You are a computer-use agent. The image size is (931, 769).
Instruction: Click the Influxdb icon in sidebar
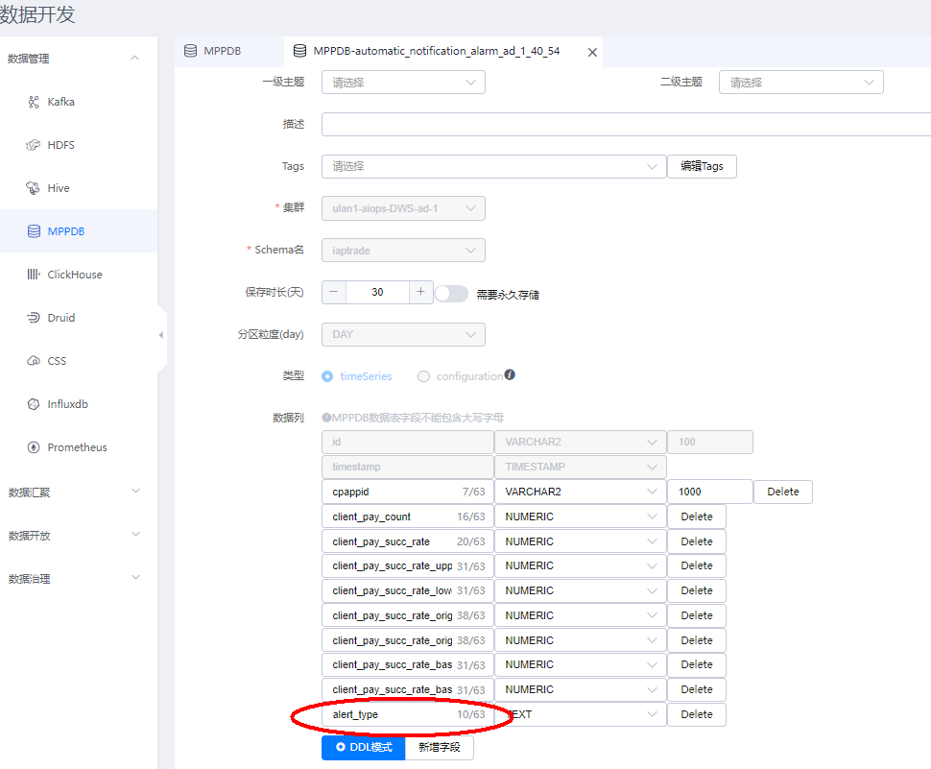pyautogui.click(x=34, y=404)
